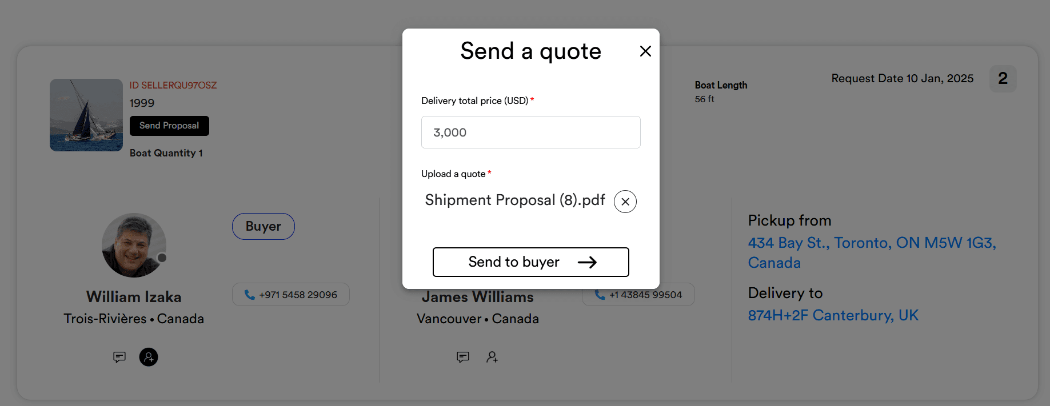Select the Delivery total price field
1050x406 pixels.
[x=530, y=132]
